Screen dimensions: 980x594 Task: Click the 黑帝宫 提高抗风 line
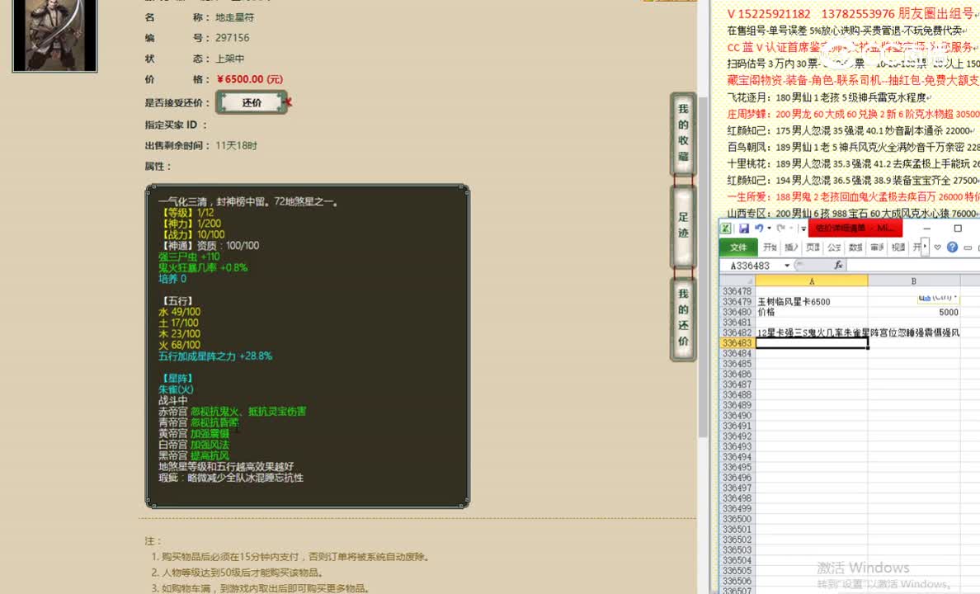(x=194, y=455)
